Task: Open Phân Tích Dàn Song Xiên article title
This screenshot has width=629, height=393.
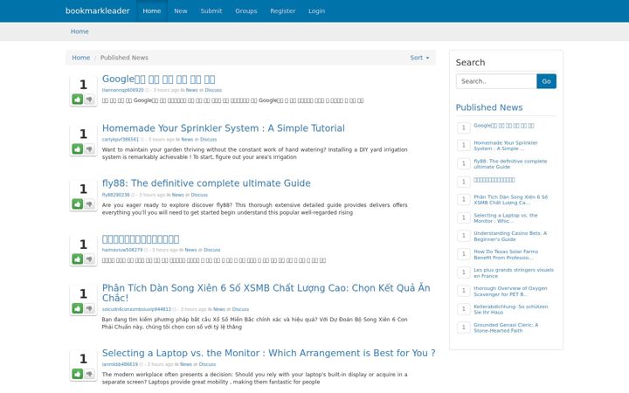Action: pos(266,293)
